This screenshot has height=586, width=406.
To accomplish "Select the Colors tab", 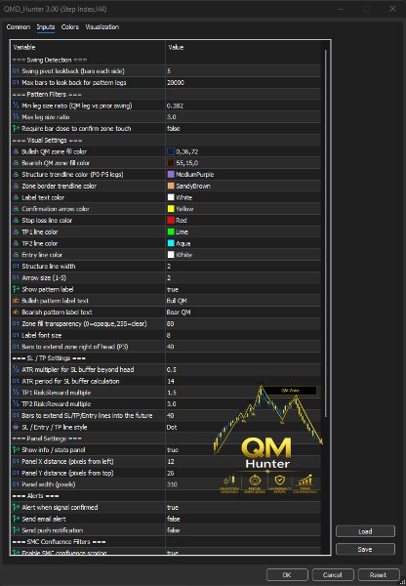I will [70, 27].
